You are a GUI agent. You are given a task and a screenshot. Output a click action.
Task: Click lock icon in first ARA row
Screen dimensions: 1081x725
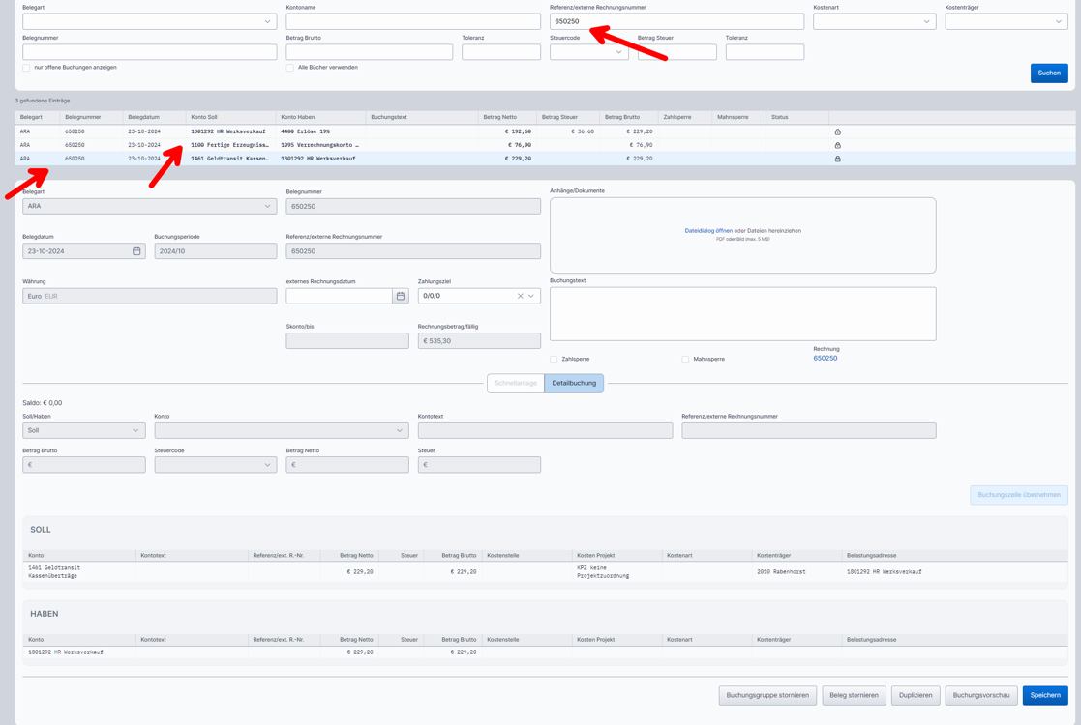click(x=837, y=131)
